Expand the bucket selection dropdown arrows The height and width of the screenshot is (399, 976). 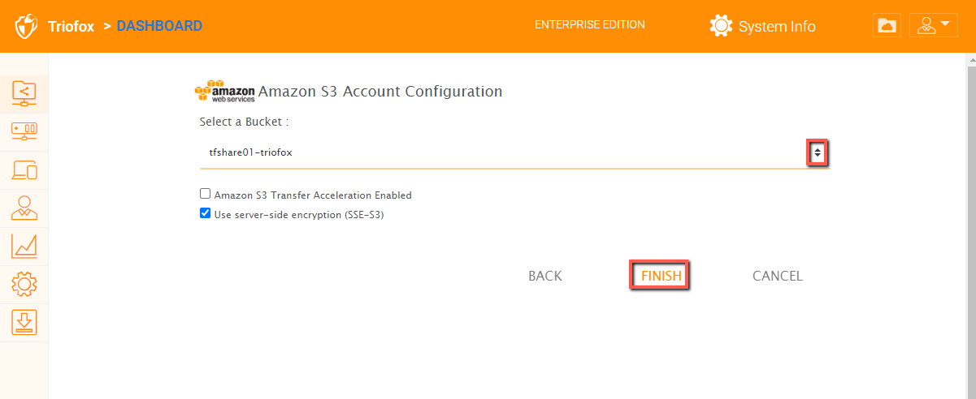[x=818, y=152]
